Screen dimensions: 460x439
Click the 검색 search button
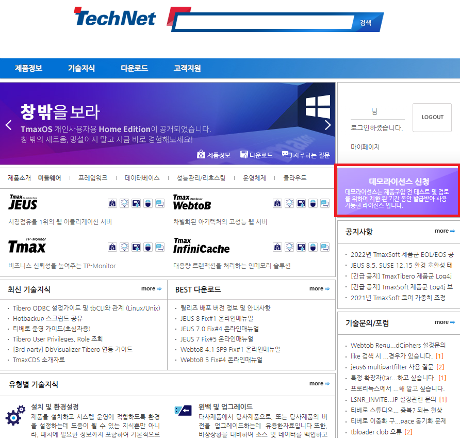click(x=366, y=23)
